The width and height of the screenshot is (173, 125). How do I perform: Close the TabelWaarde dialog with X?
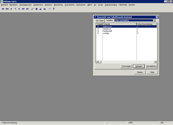(x=157, y=17)
